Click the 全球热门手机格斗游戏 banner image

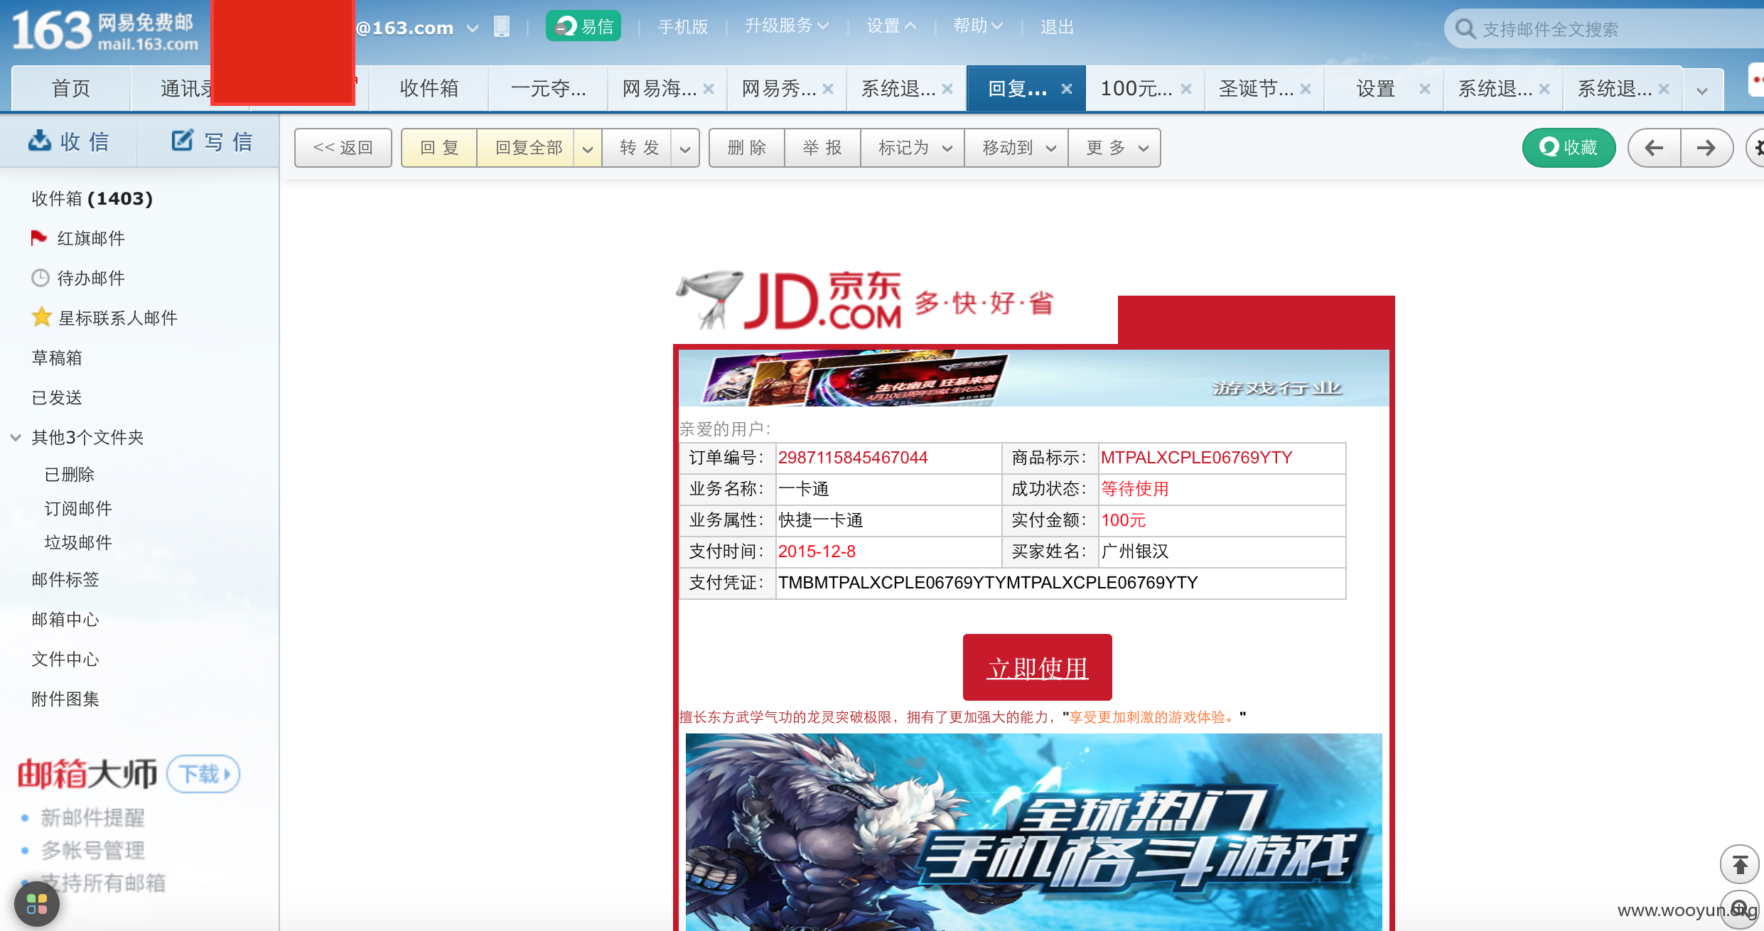point(1034,832)
